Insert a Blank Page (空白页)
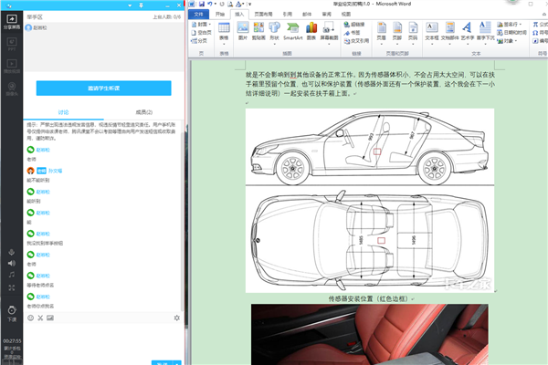Image resolution: width=548 pixels, height=365 pixels. (x=201, y=33)
